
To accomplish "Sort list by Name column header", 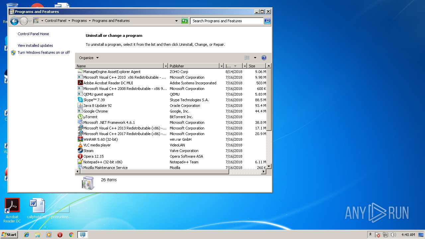I will point(120,66).
